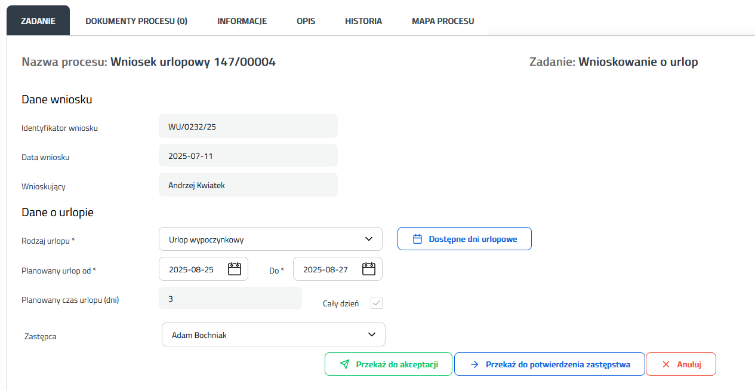
Task: Click arrow icon on Przekaż do potwierdzenia zastępstwa
Action: (x=474, y=364)
